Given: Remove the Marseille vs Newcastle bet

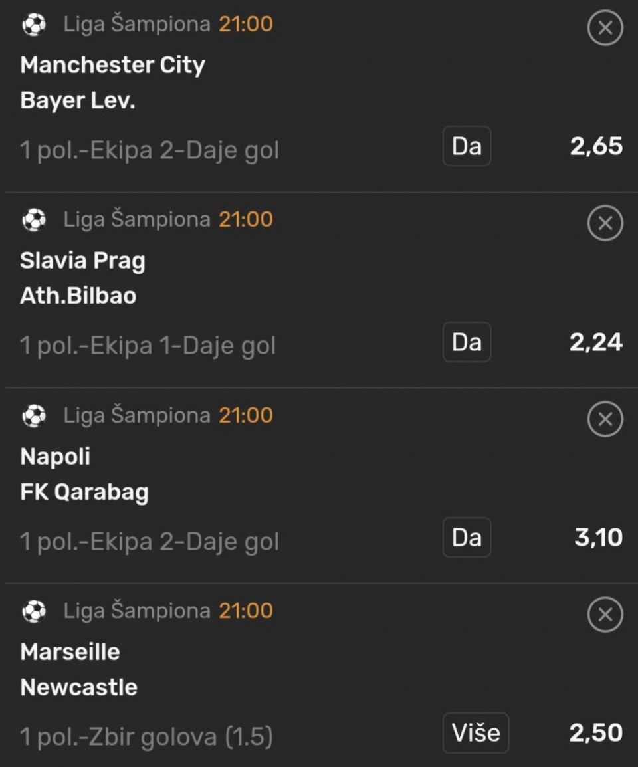Looking at the screenshot, I should [605, 615].
